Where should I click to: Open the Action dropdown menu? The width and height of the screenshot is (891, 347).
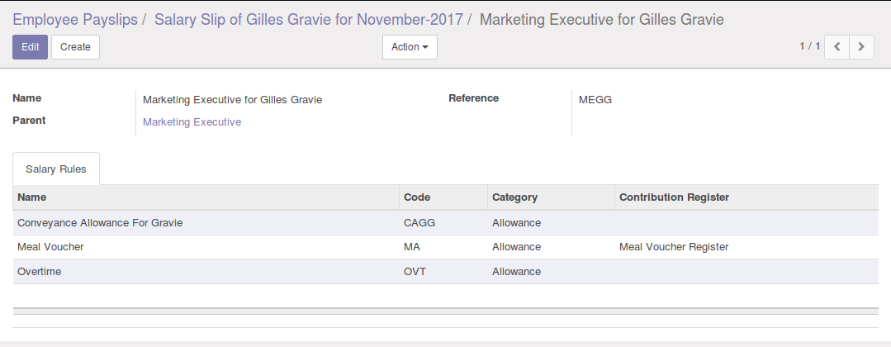[410, 47]
